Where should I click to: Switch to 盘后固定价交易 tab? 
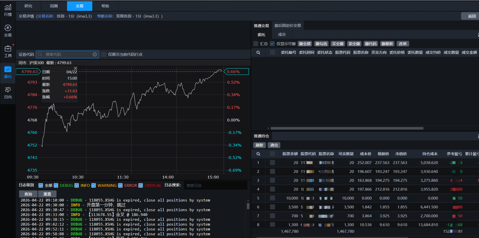[287, 26]
